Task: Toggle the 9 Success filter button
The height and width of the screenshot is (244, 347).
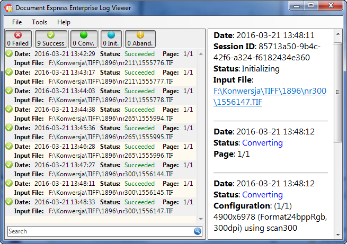Action: pyautogui.click(x=51, y=39)
